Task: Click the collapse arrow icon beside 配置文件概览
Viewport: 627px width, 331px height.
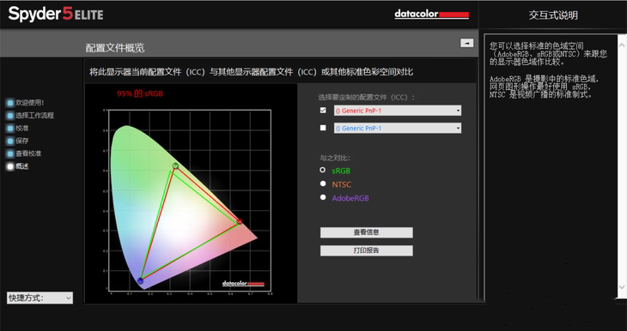Action: pyautogui.click(x=466, y=43)
